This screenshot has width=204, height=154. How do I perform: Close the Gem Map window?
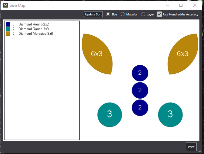pyautogui.click(x=195, y=5)
